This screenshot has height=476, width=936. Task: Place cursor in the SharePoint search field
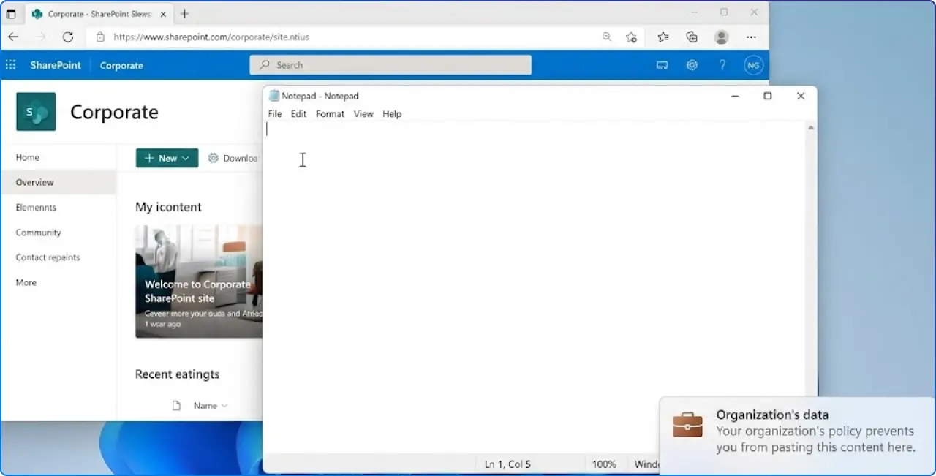(390, 65)
